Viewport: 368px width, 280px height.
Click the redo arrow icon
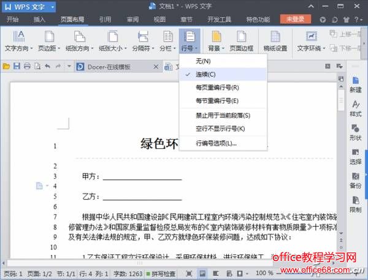pos(58,66)
